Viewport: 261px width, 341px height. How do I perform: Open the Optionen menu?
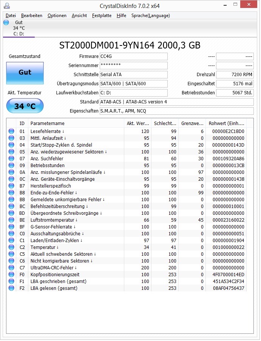[x=57, y=16]
